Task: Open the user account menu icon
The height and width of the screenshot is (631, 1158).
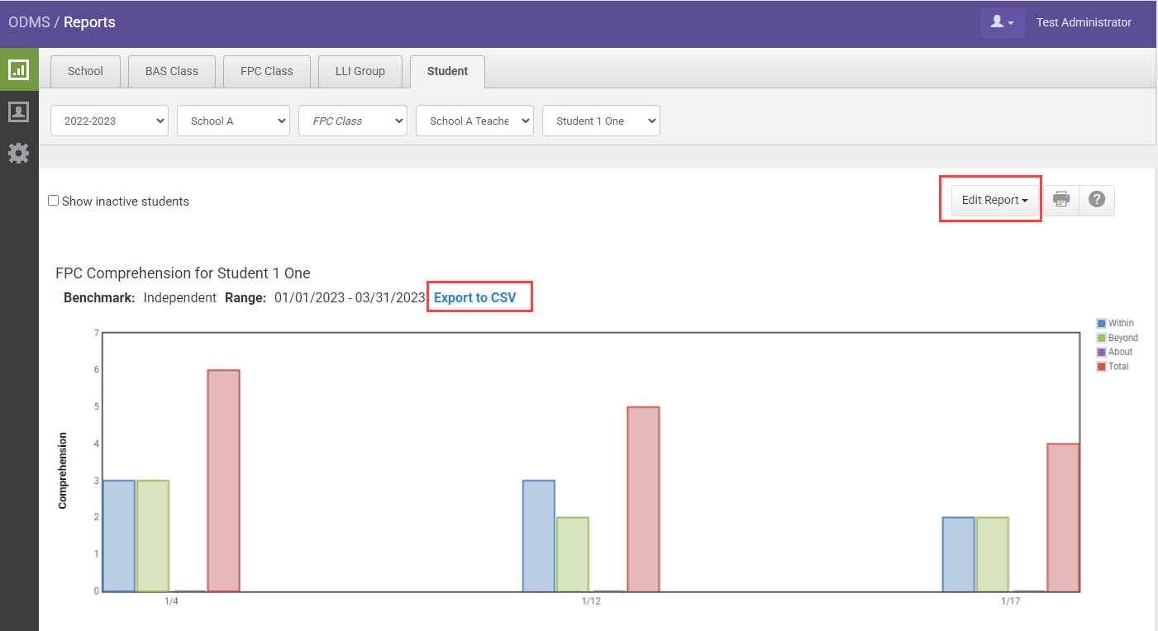Action: (x=1002, y=23)
